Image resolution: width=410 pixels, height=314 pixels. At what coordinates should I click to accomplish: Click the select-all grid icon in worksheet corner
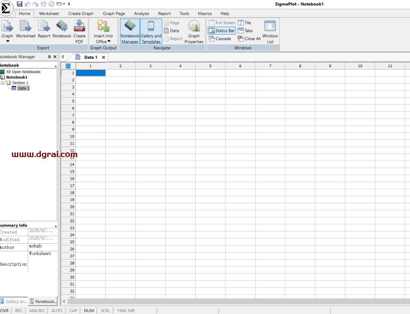68,66
